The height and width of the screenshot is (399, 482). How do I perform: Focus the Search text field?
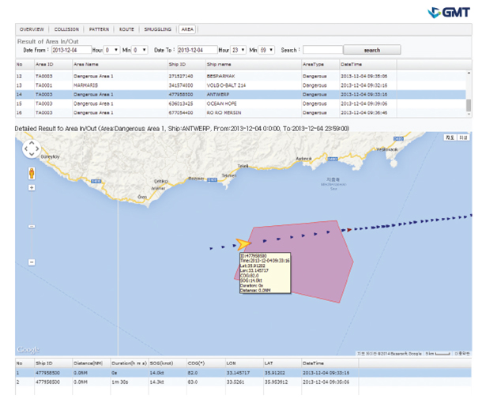click(322, 49)
